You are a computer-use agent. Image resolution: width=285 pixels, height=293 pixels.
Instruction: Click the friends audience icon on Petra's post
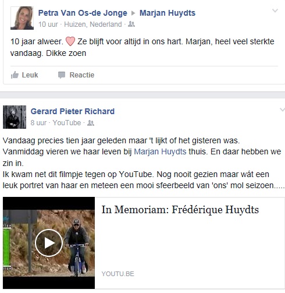tap(131, 24)
